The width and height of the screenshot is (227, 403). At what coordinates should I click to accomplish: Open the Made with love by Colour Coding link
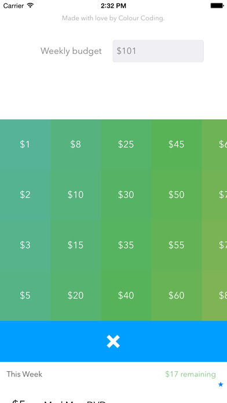tap(113, 19)
